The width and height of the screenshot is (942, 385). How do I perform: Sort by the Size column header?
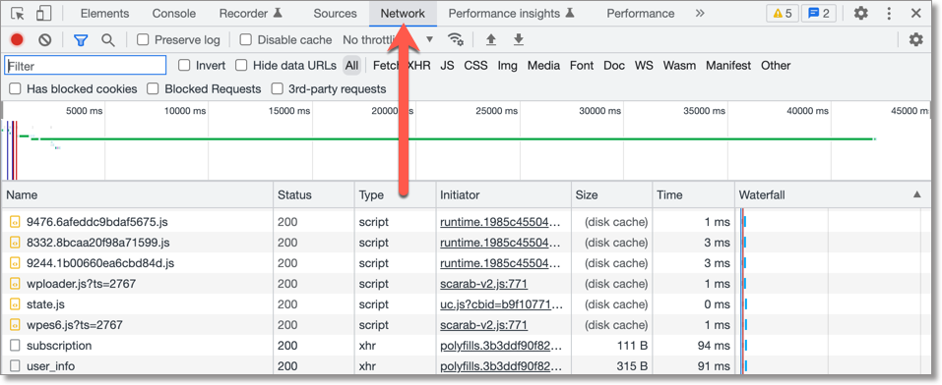(x=611, y=194)
